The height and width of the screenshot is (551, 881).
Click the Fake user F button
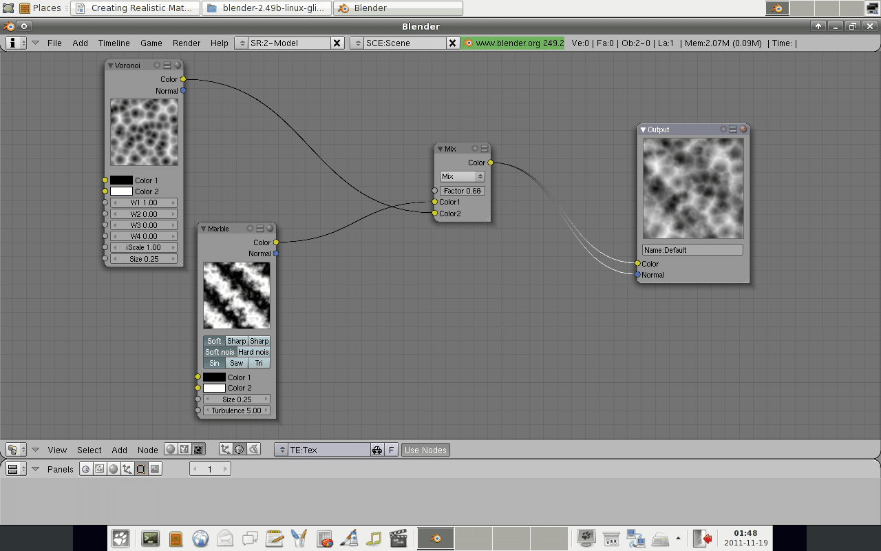pyautogui.click(x=391, y=450)
